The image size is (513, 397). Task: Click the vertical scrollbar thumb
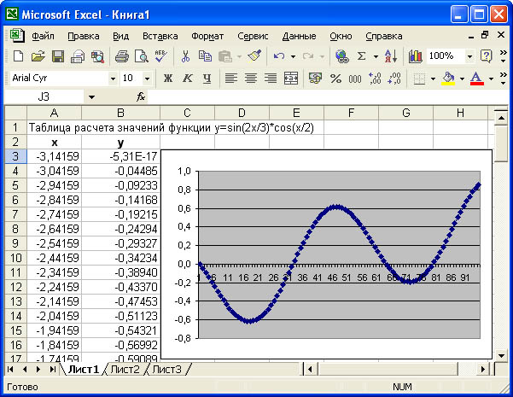tap(500, 143)
